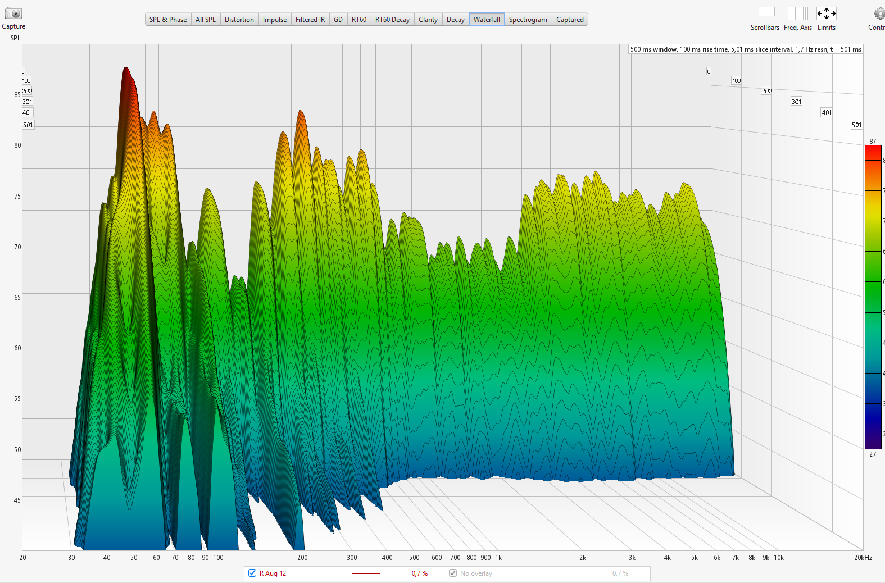Screen dimensions: 885x583
Task: Click the red R Aug 12 trace line sample
Action: [366, 573]
